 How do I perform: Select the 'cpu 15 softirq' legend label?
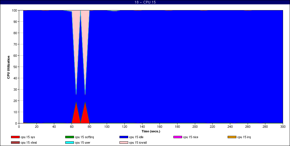(x=84, y=137)
